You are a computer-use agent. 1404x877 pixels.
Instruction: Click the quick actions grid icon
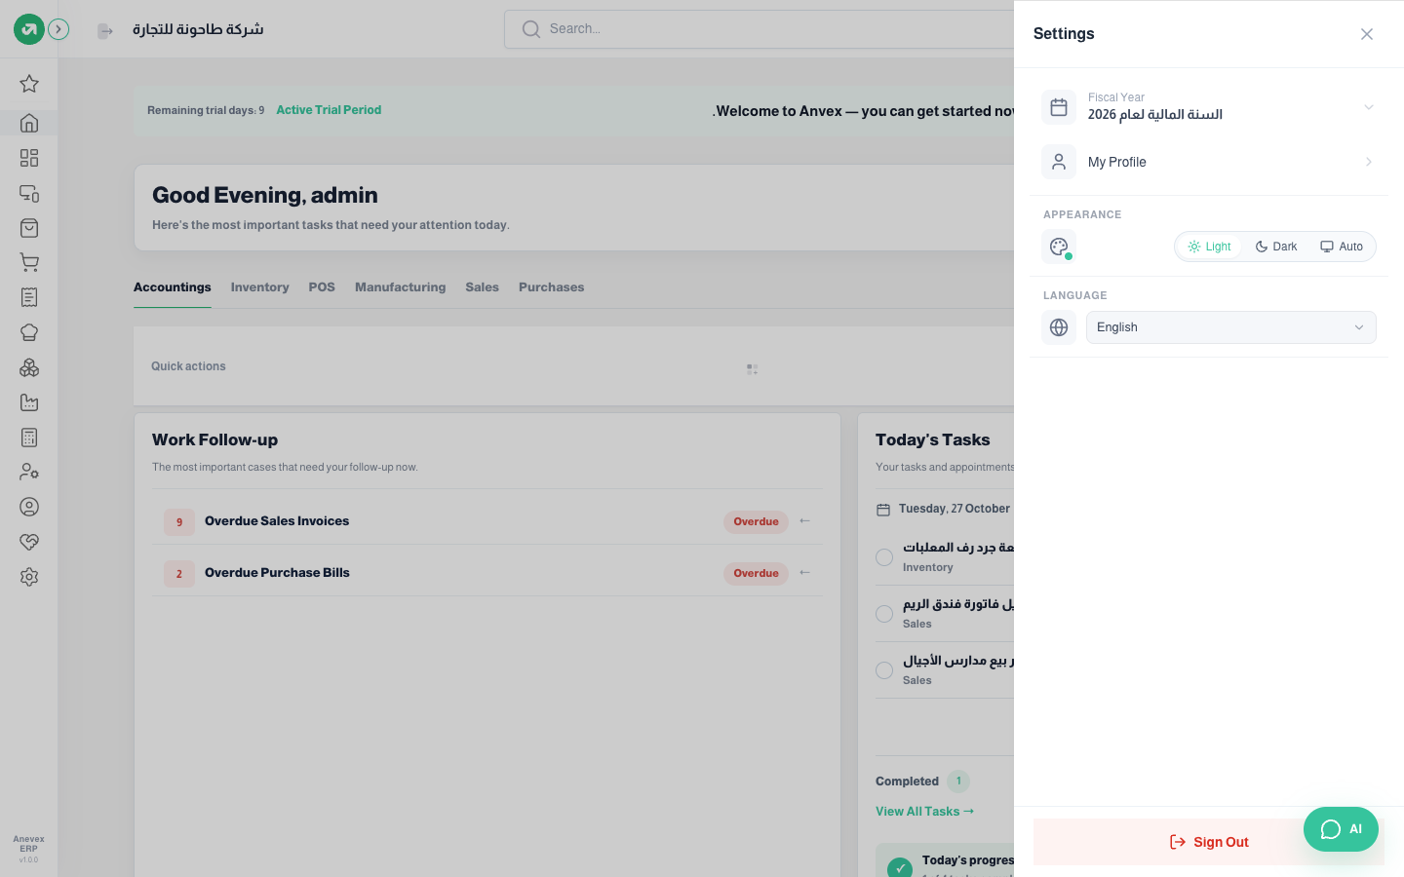coord(752,369)
